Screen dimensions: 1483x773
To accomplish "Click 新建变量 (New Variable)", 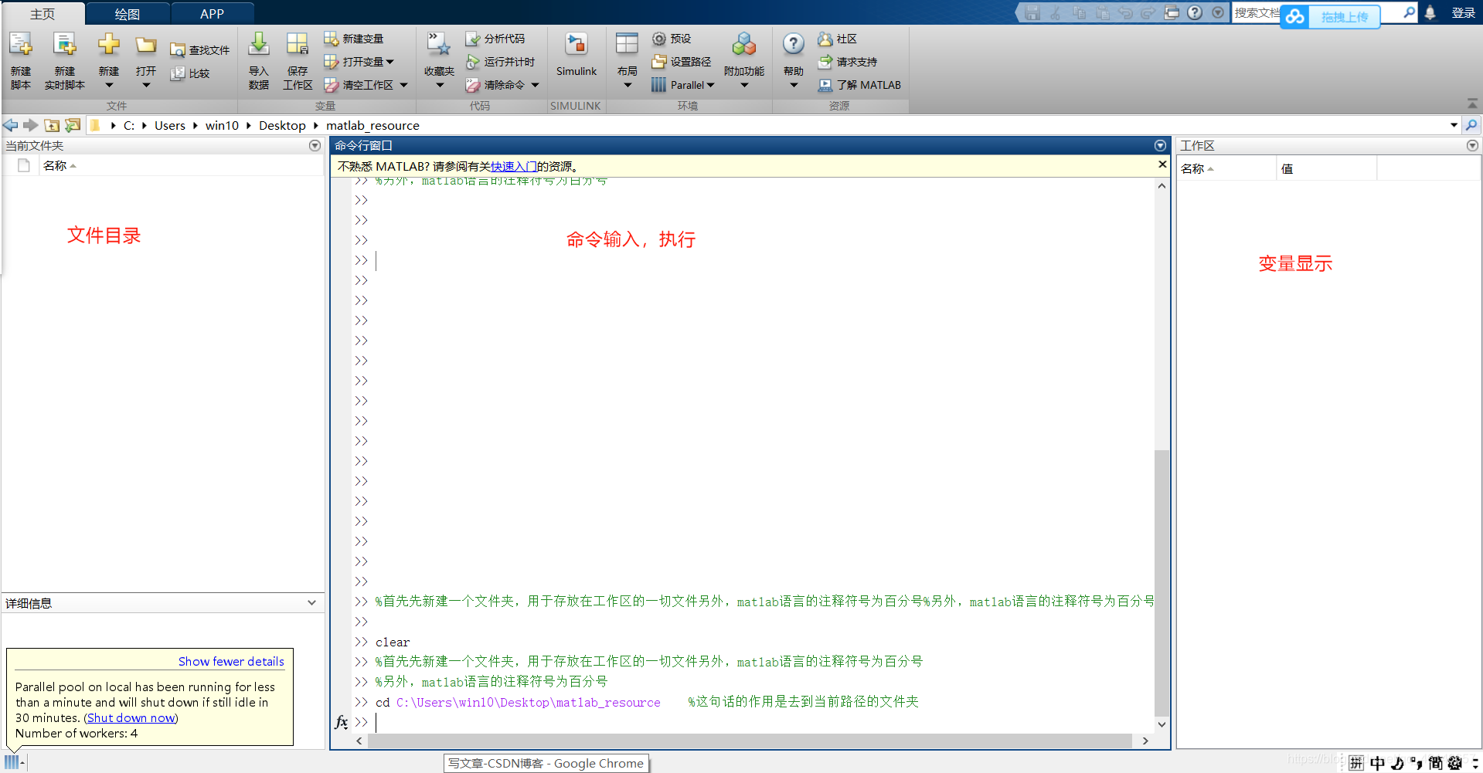I will pos(354,39).
